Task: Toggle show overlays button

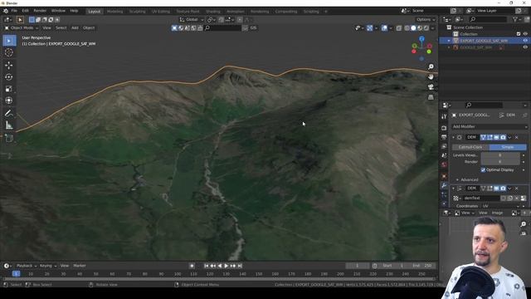Action: pyautogui.click(x=384, y=28)
